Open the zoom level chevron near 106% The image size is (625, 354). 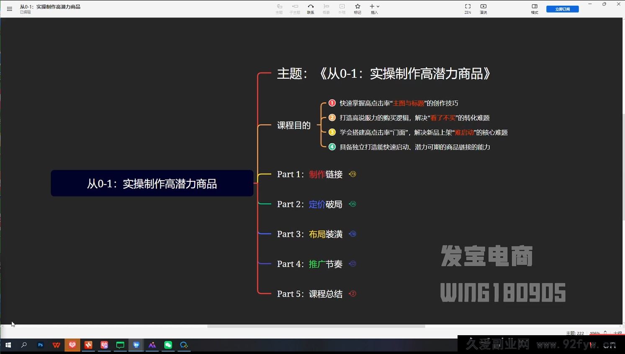point(604,332)
